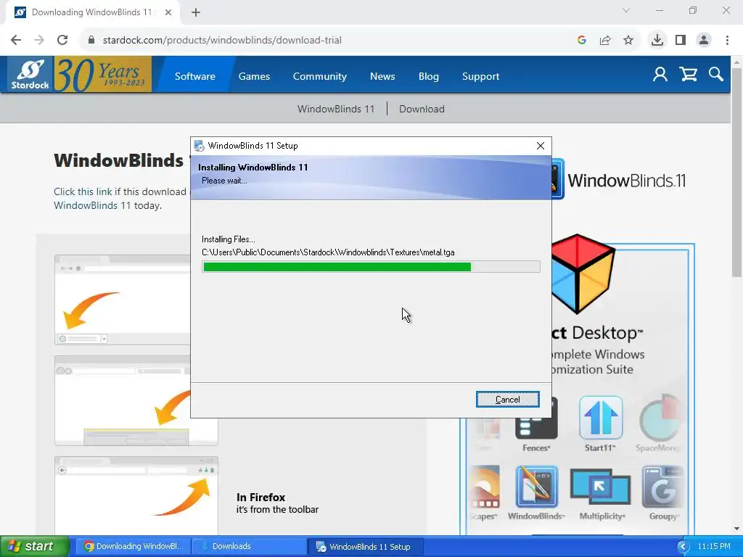The height and width of the screenshot is (557, 743).
Task: Open the Games menu
Action: pyautogui.click(x=254, y=76)
